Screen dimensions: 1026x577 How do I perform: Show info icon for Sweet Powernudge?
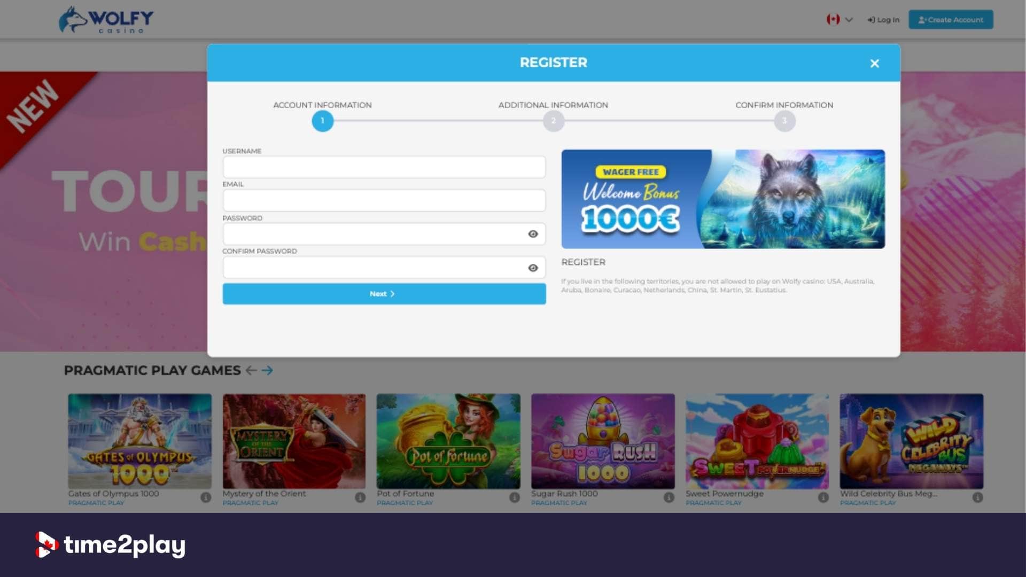click(x=823, y=497)
